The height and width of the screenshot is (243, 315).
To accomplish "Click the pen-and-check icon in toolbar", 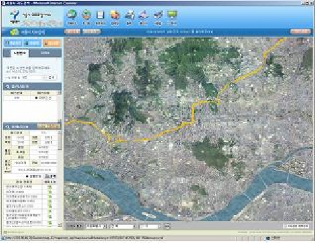I will coord(158,15).
